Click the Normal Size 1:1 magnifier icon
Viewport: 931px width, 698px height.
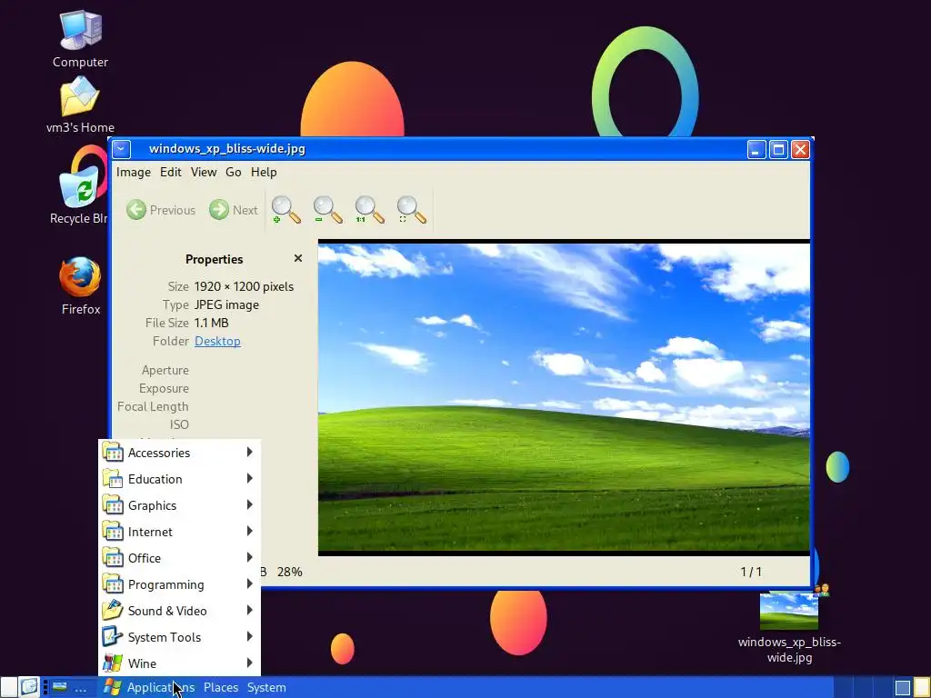(369, 210)
